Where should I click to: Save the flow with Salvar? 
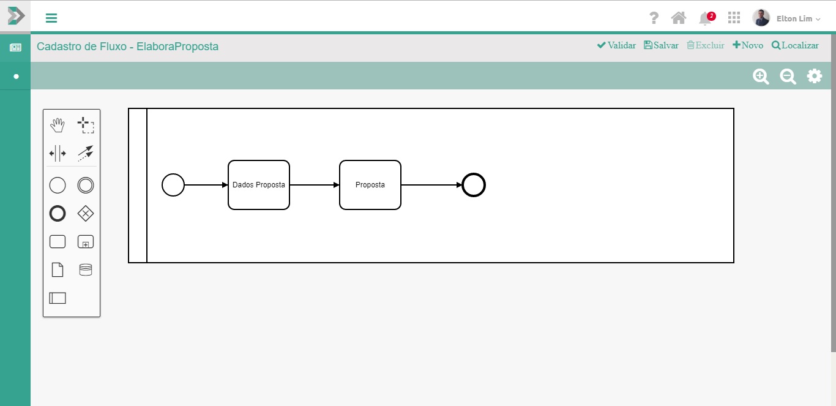point(661,45)
